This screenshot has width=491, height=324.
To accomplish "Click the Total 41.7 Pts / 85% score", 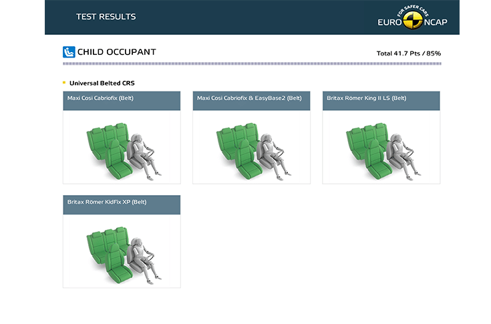I will (x=408, y=53).
